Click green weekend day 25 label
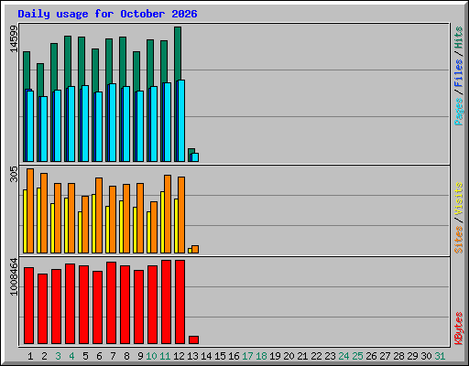The height and width of the screenshot is (366, 469). 357,356
